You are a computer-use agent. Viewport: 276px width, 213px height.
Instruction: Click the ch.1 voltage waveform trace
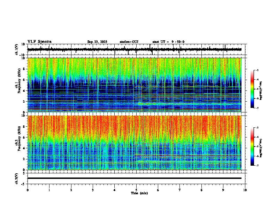click(x=135, y=49)
